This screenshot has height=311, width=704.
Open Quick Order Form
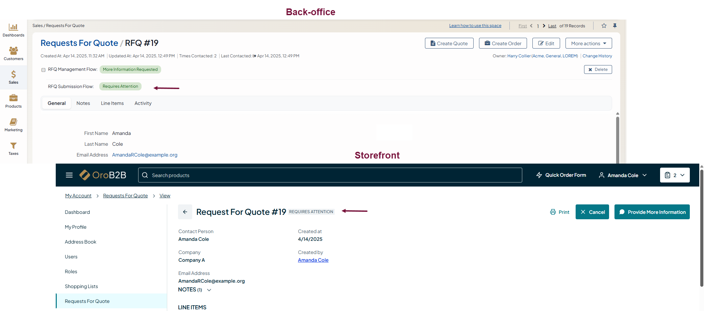pos(561,175)
